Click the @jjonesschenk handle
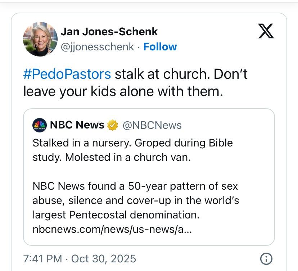 coord(97,47)
